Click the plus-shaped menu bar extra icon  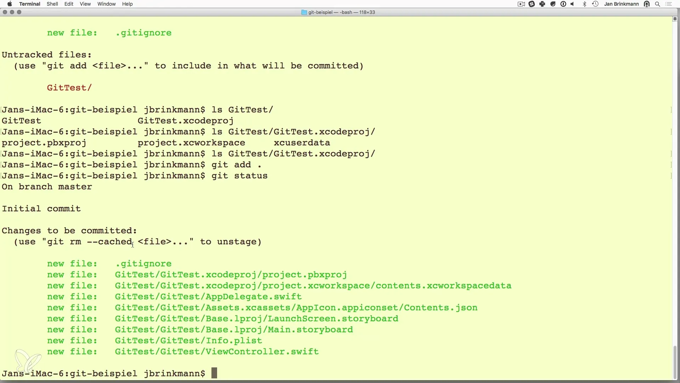(x=542, y=4)
